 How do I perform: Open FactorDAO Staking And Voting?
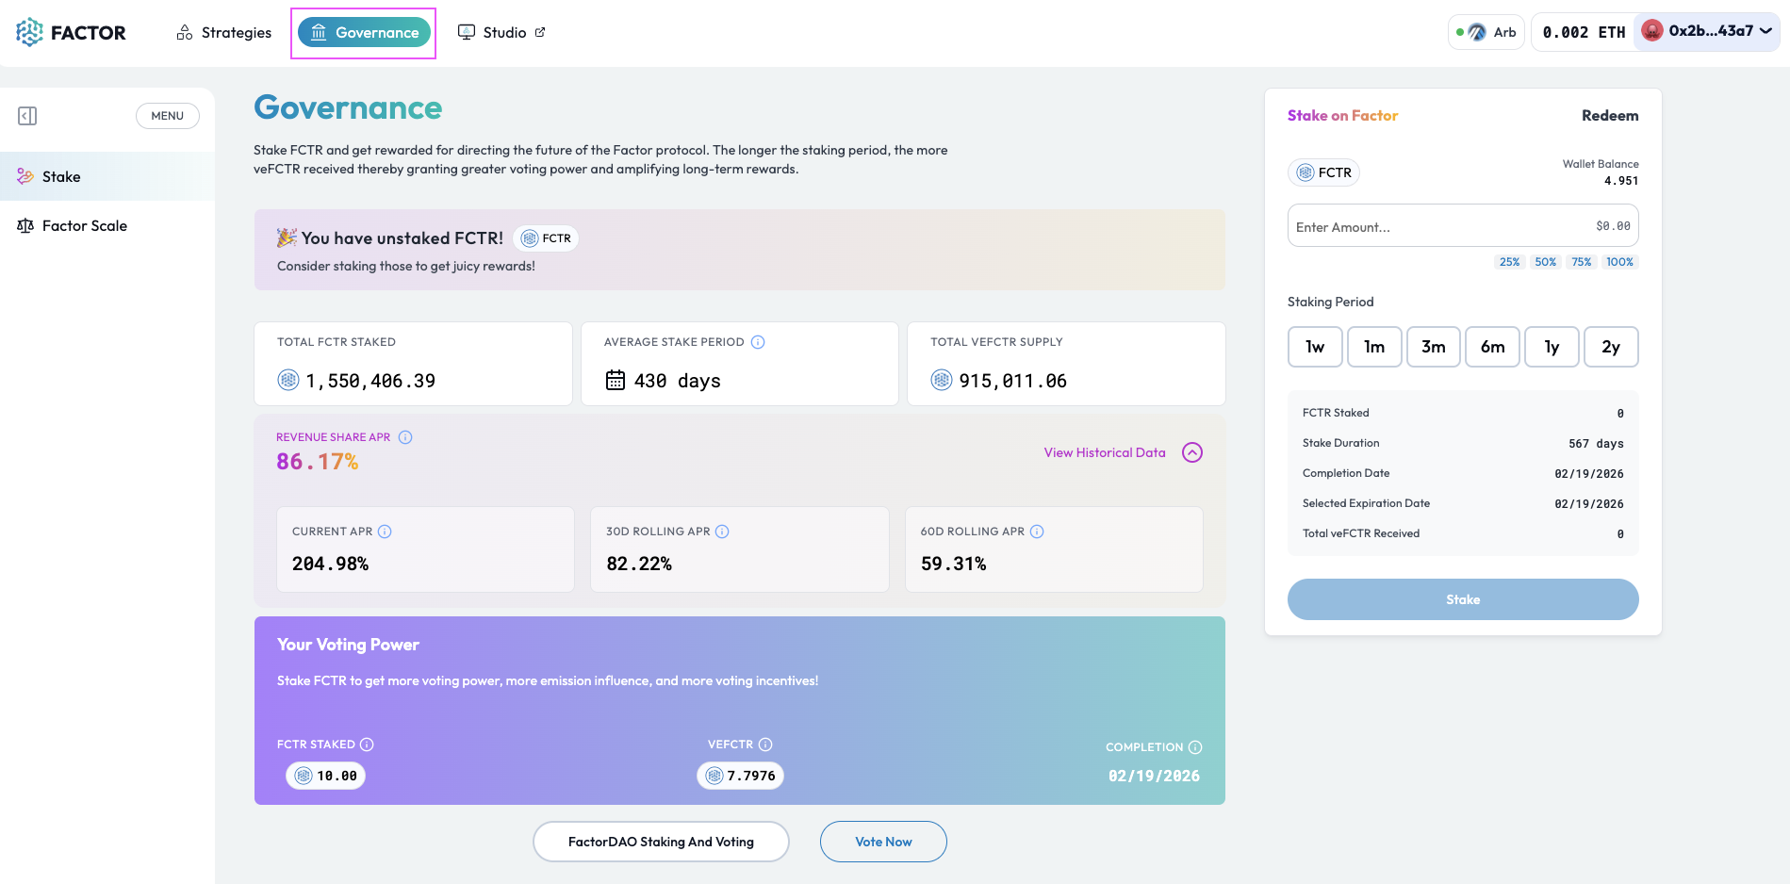point(661,842)
